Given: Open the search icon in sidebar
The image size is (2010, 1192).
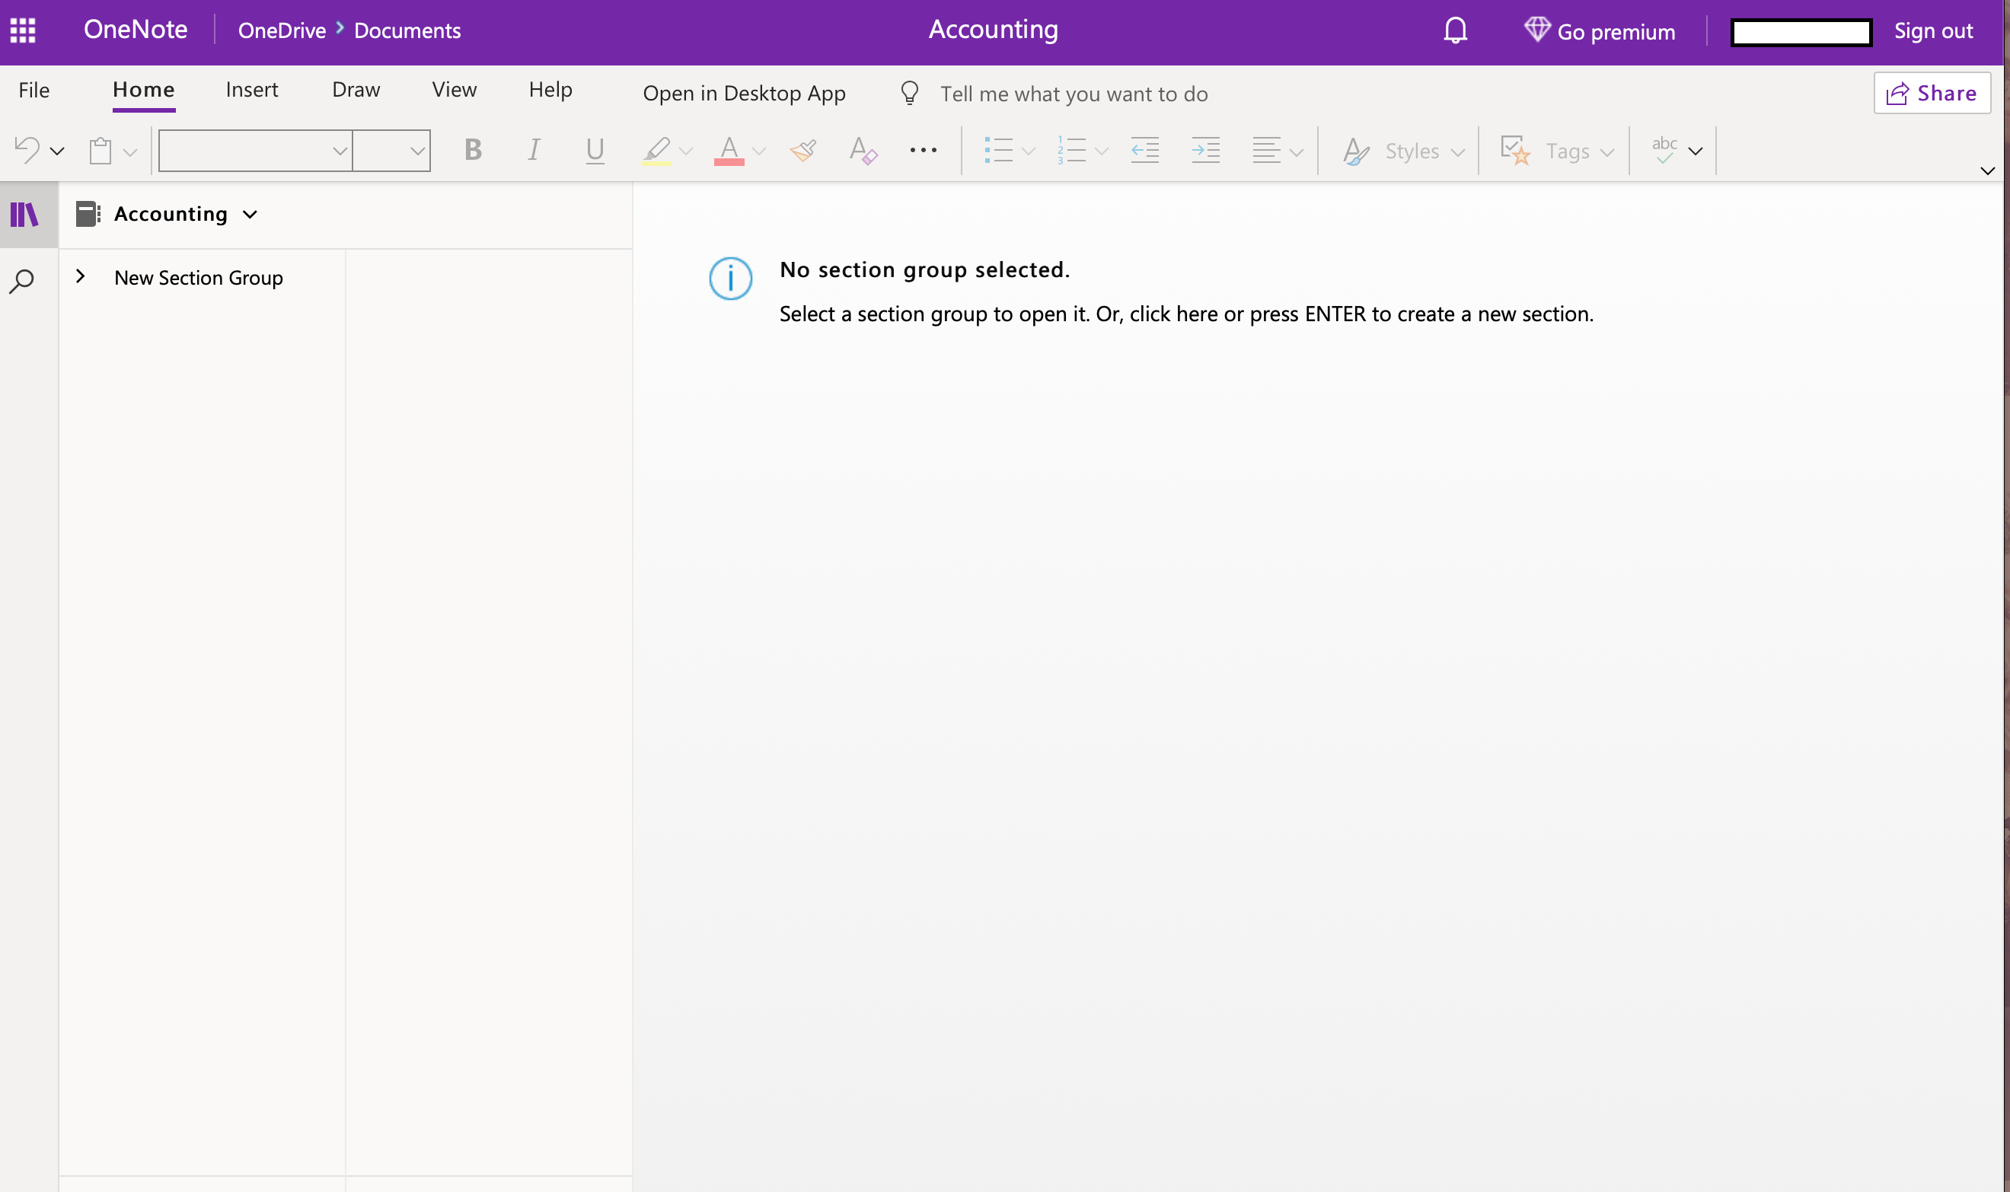Looking at the screenshot, I should (x=21, y=280).
